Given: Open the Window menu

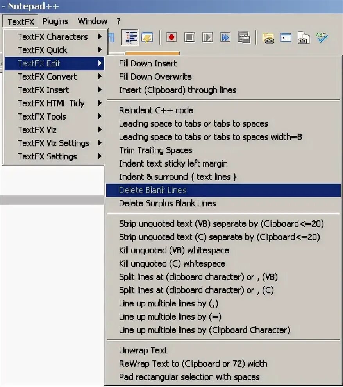Looking at the screenshot, I should 93,21.
